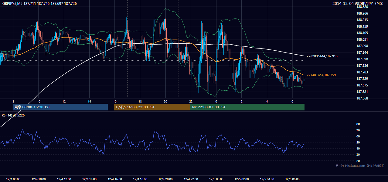Click hour label 16 under price chart
The image size is (388, 182).
115,101
